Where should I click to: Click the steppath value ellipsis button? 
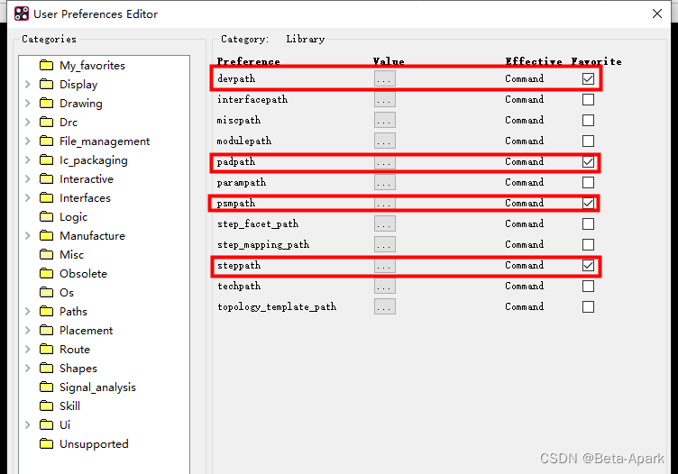pyautogui.click(x=385, y=266)
